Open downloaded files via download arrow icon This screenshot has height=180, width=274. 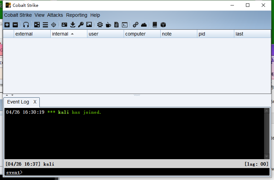point(73,25)
